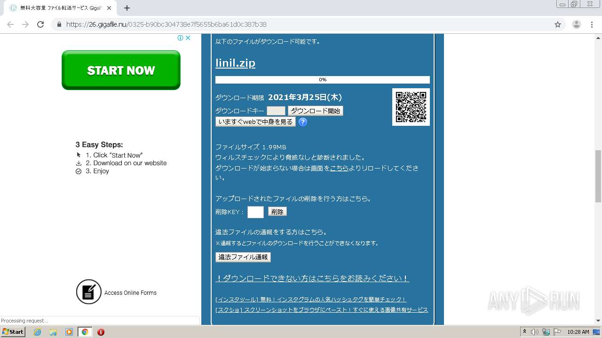
Task: Click the ダウンロード開始 button
Action: pos(316,111)
